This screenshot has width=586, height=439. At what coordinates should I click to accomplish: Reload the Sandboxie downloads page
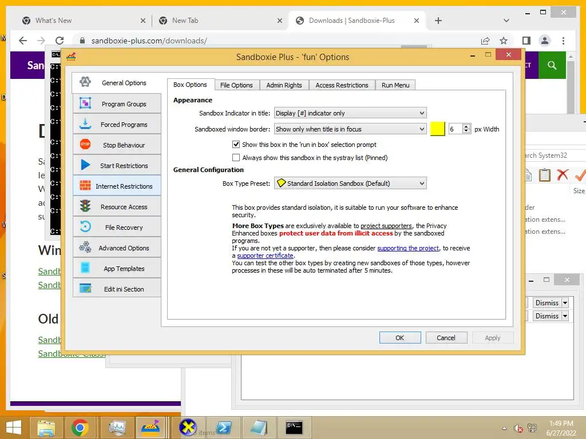pos(60,41)
